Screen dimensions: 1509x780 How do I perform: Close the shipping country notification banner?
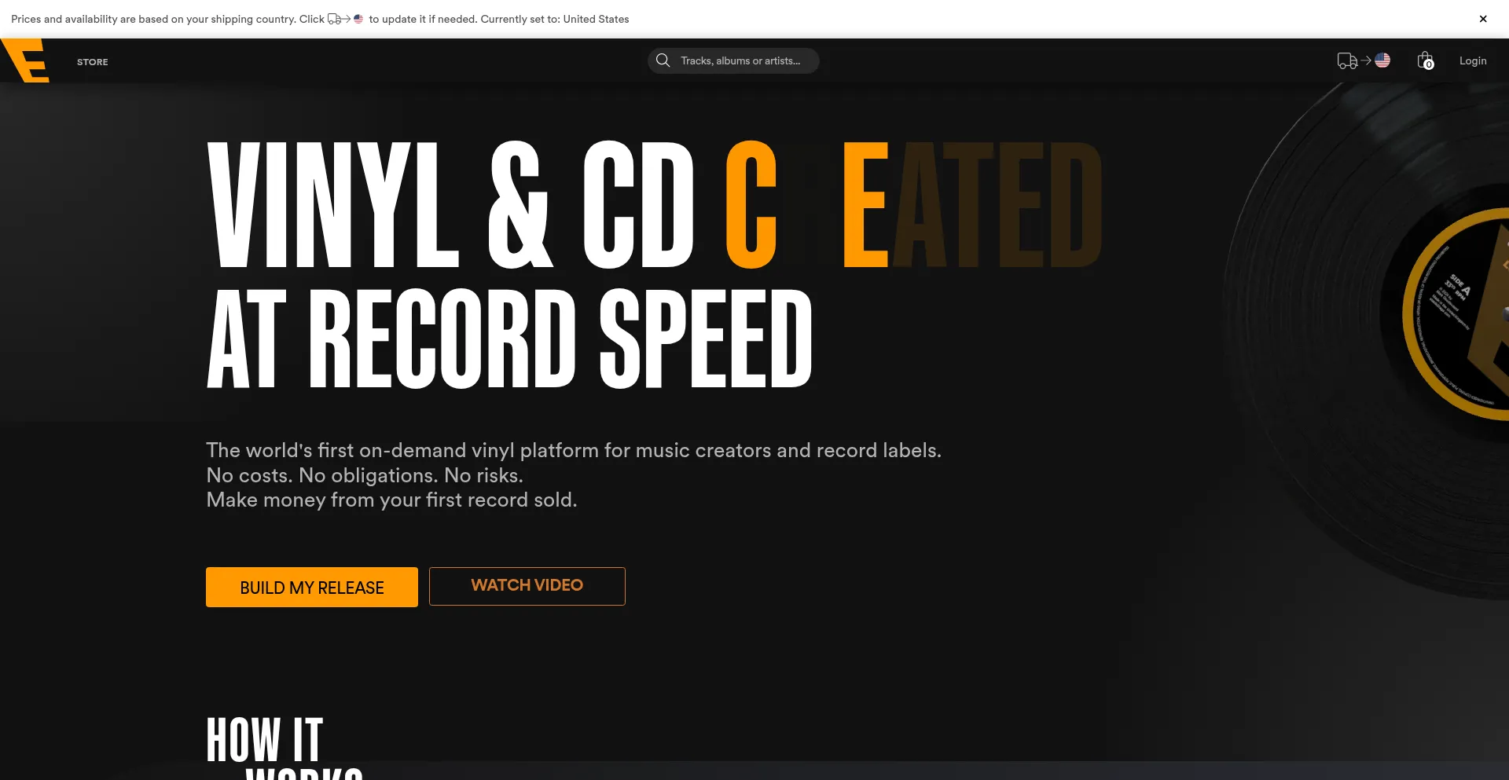pyautogui.click(x=1483, y=19)
